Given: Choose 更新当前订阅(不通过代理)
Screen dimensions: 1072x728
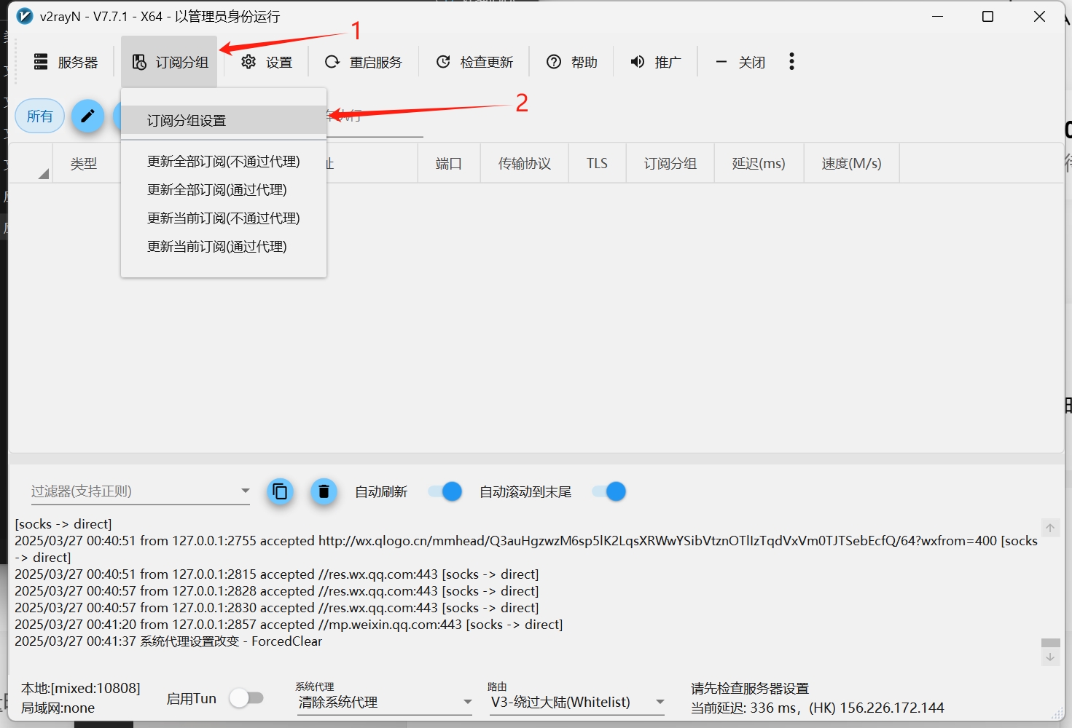Looking at the screenshot, I should point(224,218).
